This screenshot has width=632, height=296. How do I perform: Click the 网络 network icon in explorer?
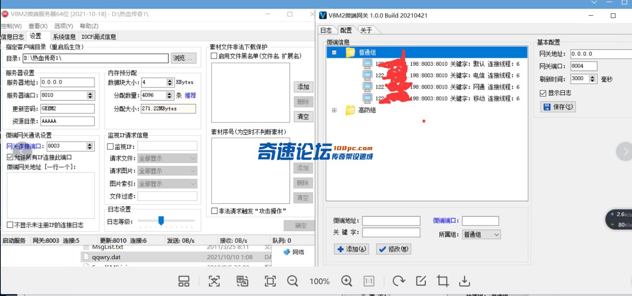[287, 252]
